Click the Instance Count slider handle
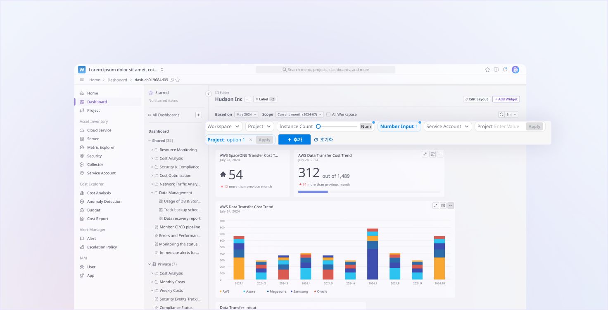This screenshot has width=608, height=310. pos(318,127)
